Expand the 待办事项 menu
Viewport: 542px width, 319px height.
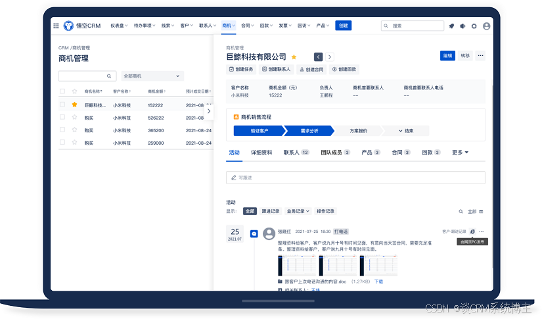pyautogui.click(x=145, y=26)
